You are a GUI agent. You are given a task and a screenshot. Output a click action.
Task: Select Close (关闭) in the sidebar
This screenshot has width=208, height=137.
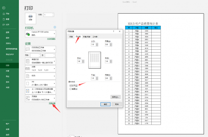coord(8,88)
